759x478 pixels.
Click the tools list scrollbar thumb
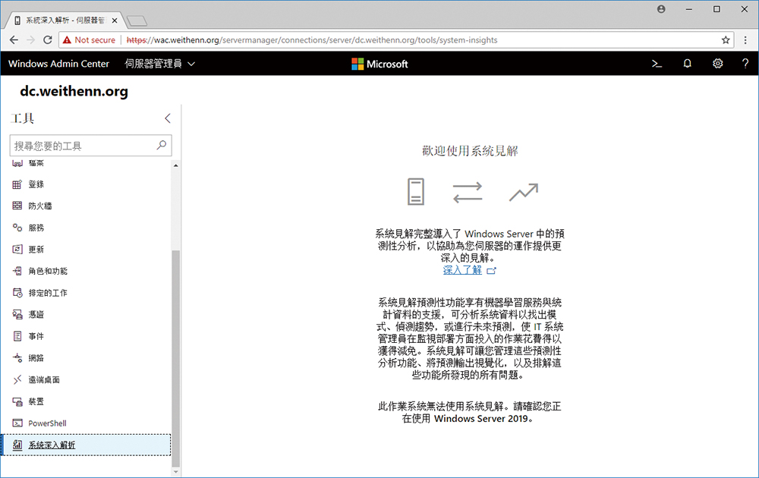tap(176, 358)
